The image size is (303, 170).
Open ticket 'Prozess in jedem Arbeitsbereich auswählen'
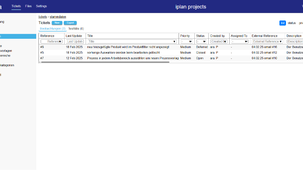pos(133,58)
